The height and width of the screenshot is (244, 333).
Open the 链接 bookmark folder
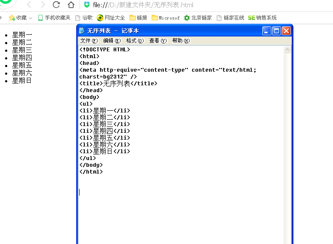(x=138, y=18)
